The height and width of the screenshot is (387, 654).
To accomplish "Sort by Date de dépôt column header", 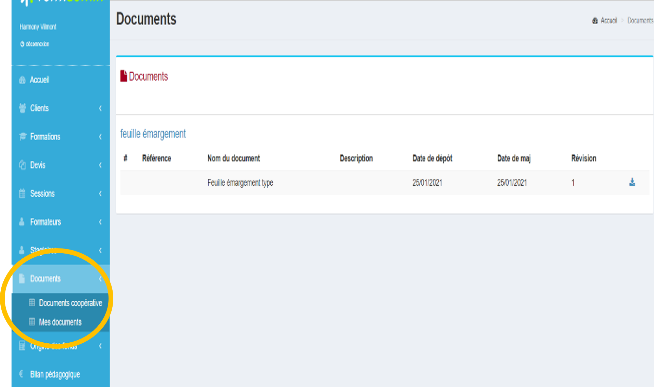I will 432,158.
